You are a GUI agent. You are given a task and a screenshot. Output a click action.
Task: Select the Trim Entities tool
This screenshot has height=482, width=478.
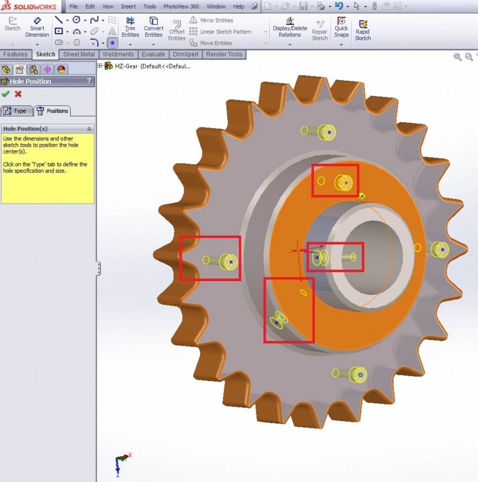click(130, 29)
